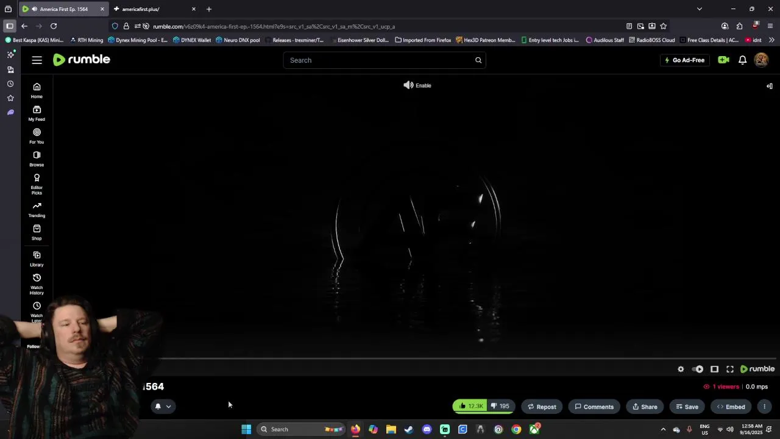Open For You in the sidebar

point(37,135)
